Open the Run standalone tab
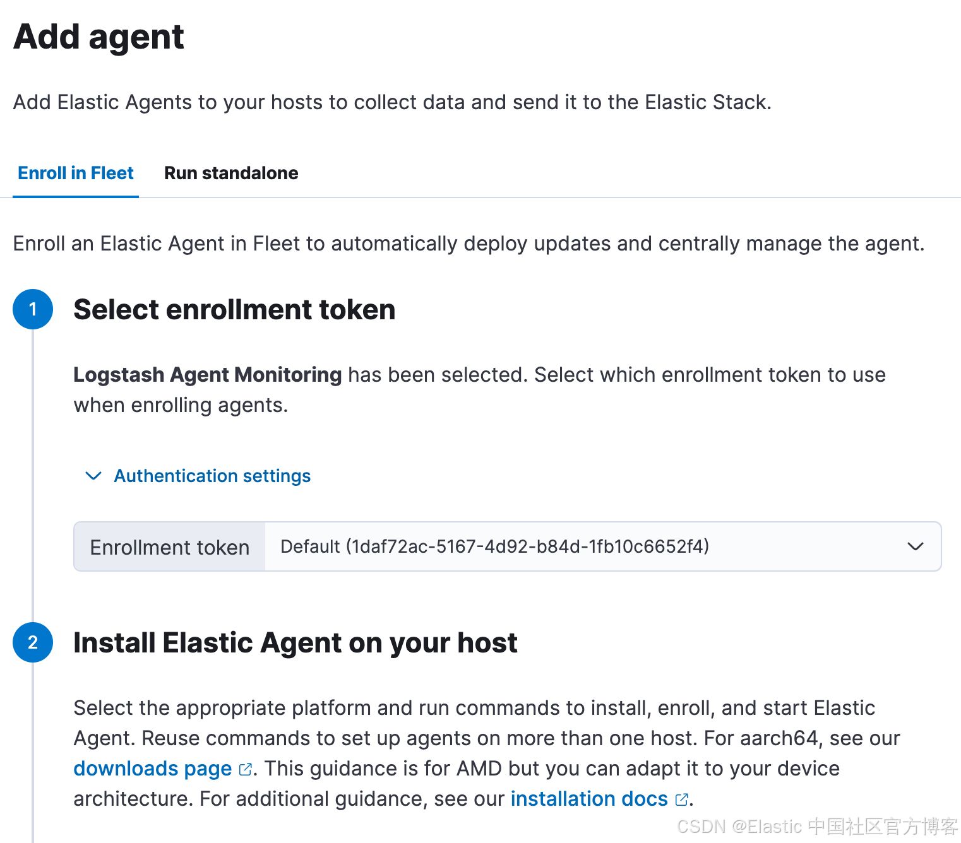This screenshot has height=843, width=961. (x=231, y=173)
